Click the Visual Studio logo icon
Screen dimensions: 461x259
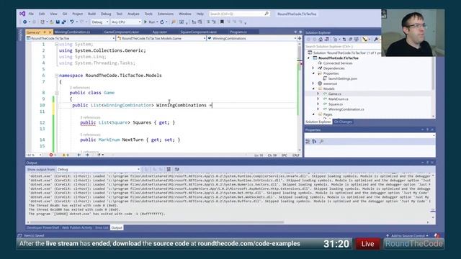[22, 14]
